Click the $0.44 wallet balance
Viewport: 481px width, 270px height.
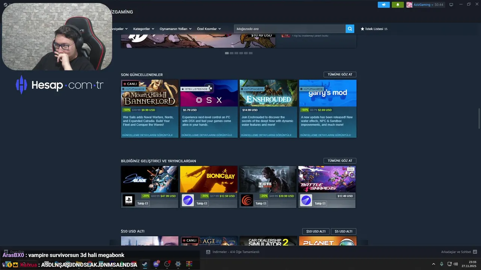[x=439, y=5]
